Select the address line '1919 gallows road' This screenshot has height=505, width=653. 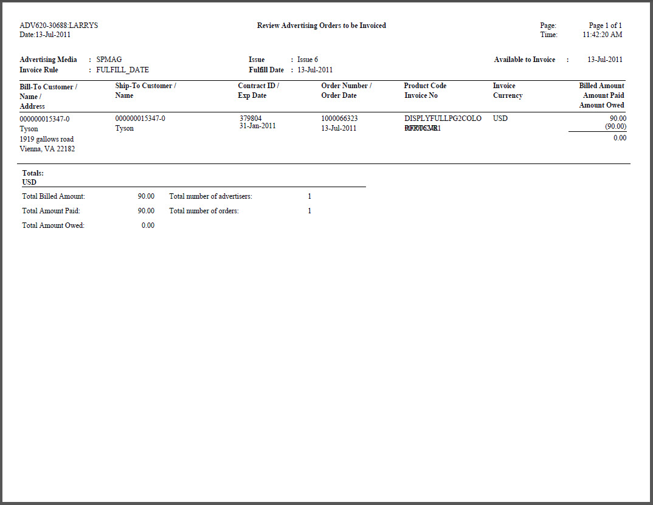tap(47, 139)
